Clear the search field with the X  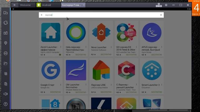click(161, 15)
